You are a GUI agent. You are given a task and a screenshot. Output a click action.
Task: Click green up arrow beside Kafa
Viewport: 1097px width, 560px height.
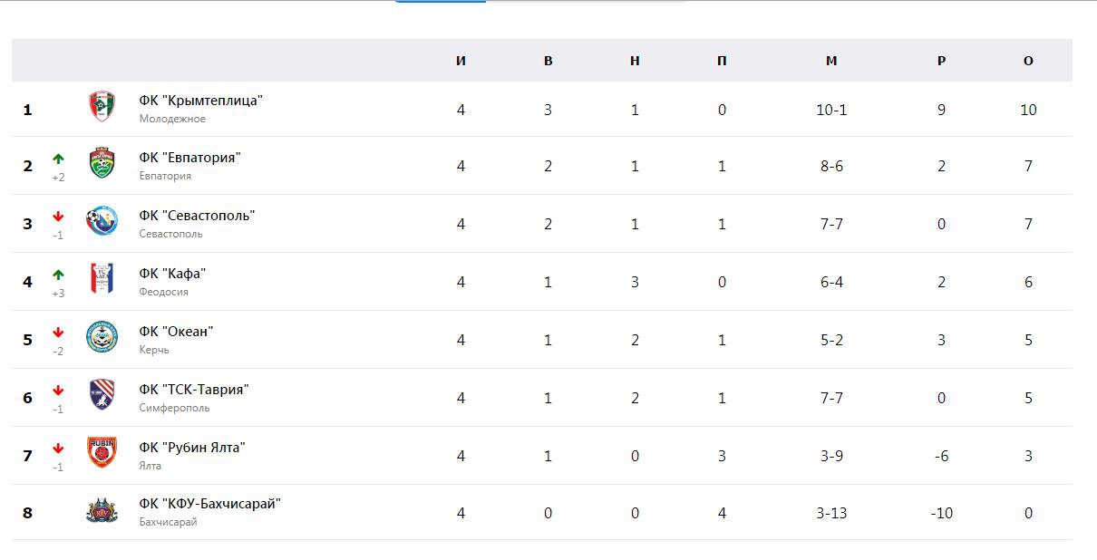[x=58, y=275]
